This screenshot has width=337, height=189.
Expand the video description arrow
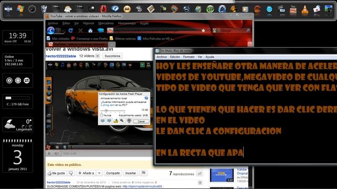point(200,183)
